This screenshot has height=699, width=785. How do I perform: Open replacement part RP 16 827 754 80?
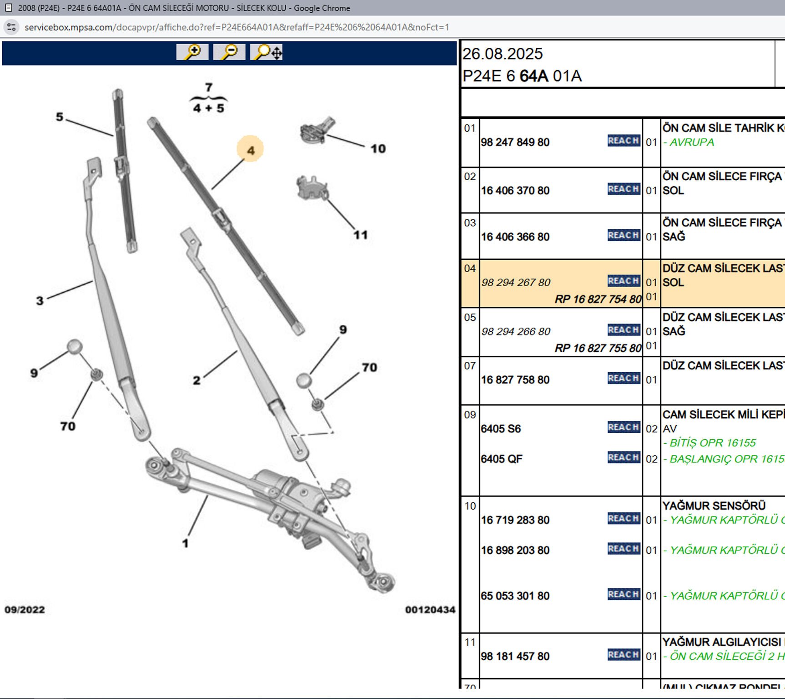(x=597, y=299)
